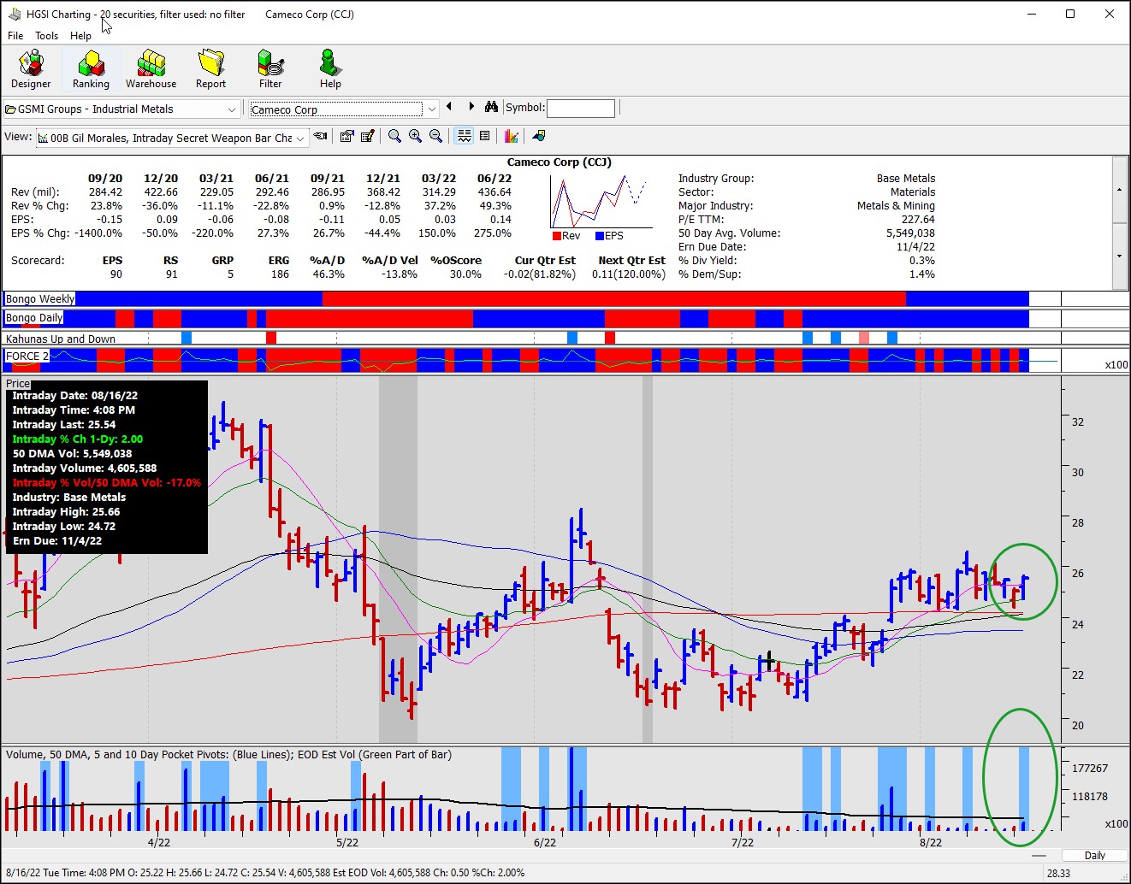Open the File menu
Screen dimensions: 1131x884
[x=15, y=36]
